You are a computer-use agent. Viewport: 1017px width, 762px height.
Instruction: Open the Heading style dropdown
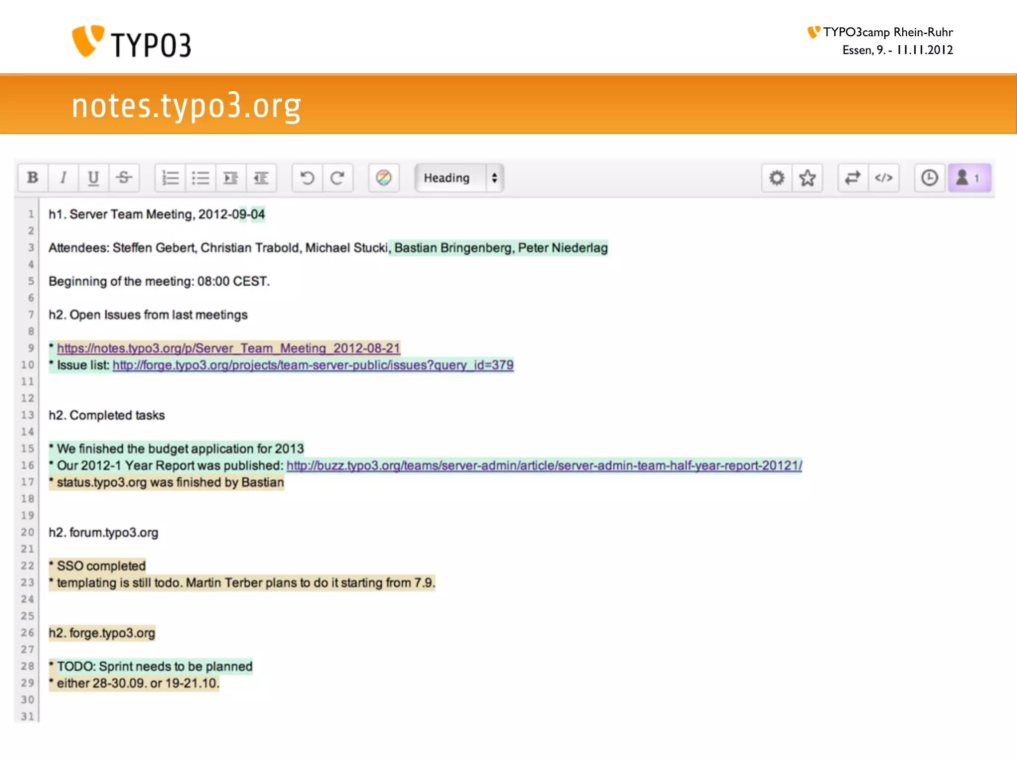point(459,178)
